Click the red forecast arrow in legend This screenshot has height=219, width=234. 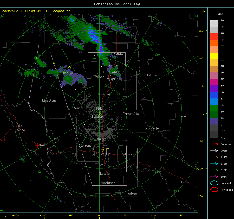[x=214, y=144]
